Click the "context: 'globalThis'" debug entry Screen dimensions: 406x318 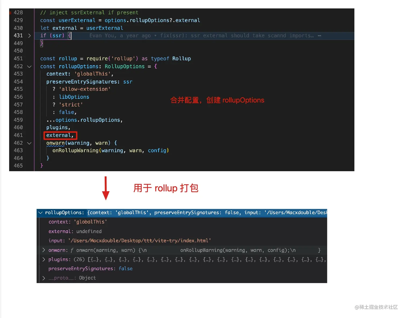click(78, 222)
